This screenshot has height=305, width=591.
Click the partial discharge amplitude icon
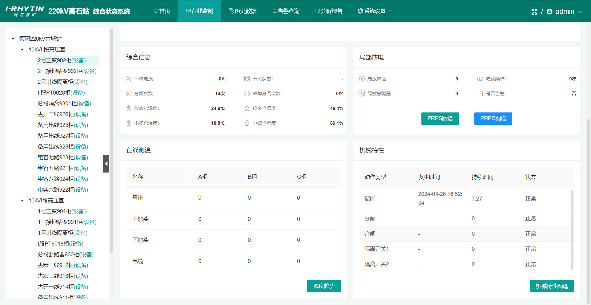(x=362, y=79)
